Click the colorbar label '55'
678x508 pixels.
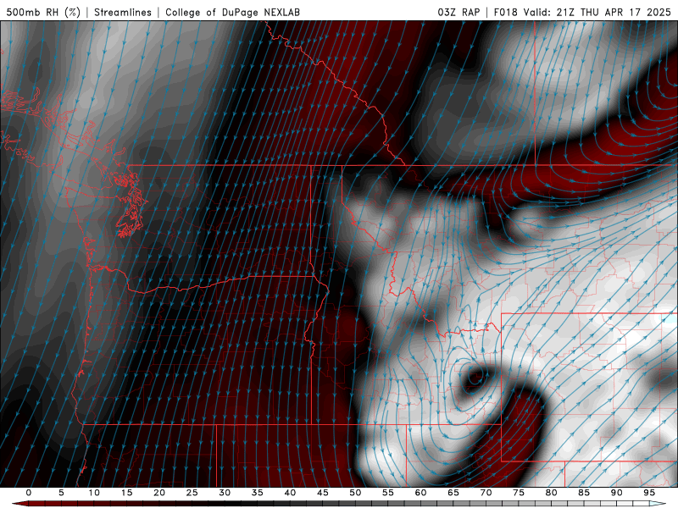click(388, 493)
